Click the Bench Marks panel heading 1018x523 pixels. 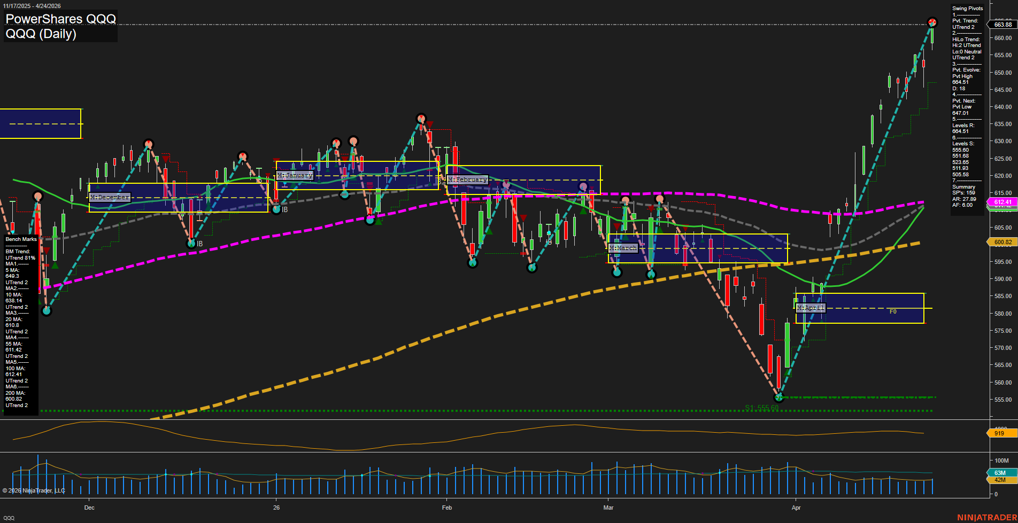[21, 239]
